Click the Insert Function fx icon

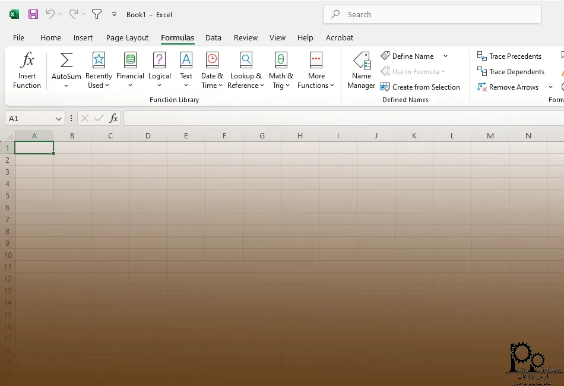point(27,61)
